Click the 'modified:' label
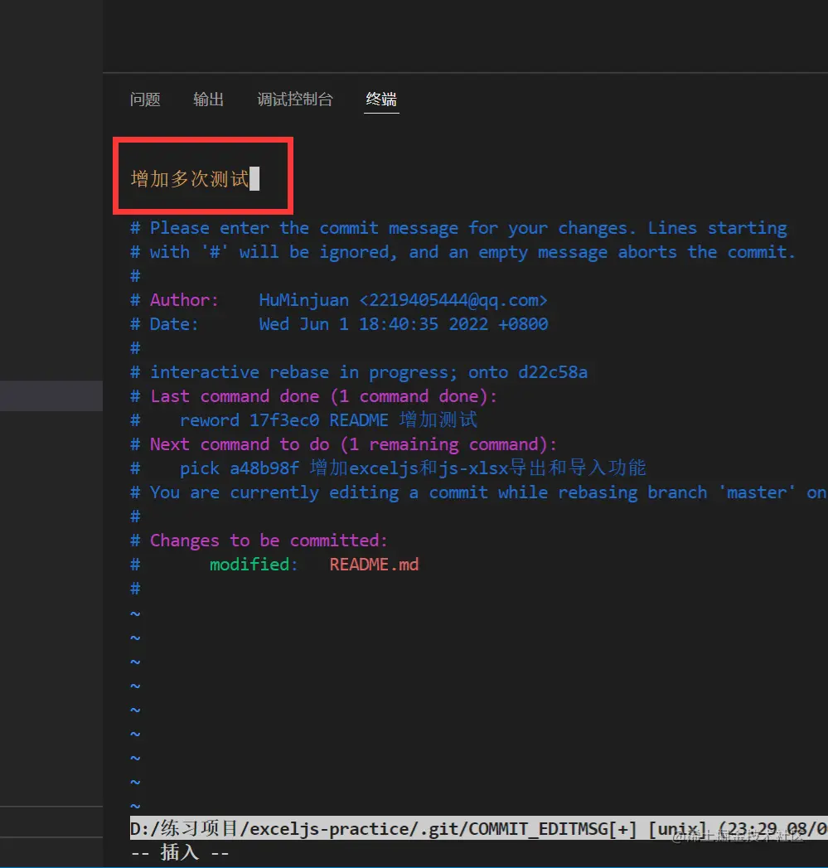 click(254, 565)
